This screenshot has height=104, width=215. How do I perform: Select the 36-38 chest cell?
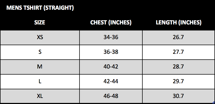pos(111,52)
